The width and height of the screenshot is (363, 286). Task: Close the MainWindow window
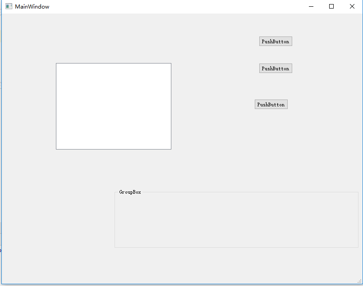[352, 6]
